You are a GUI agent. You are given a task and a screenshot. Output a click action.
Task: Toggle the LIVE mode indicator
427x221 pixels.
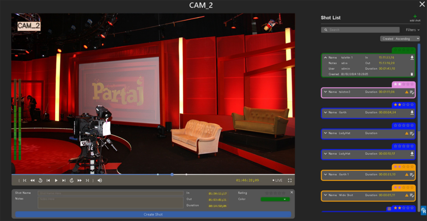point(278,181)
